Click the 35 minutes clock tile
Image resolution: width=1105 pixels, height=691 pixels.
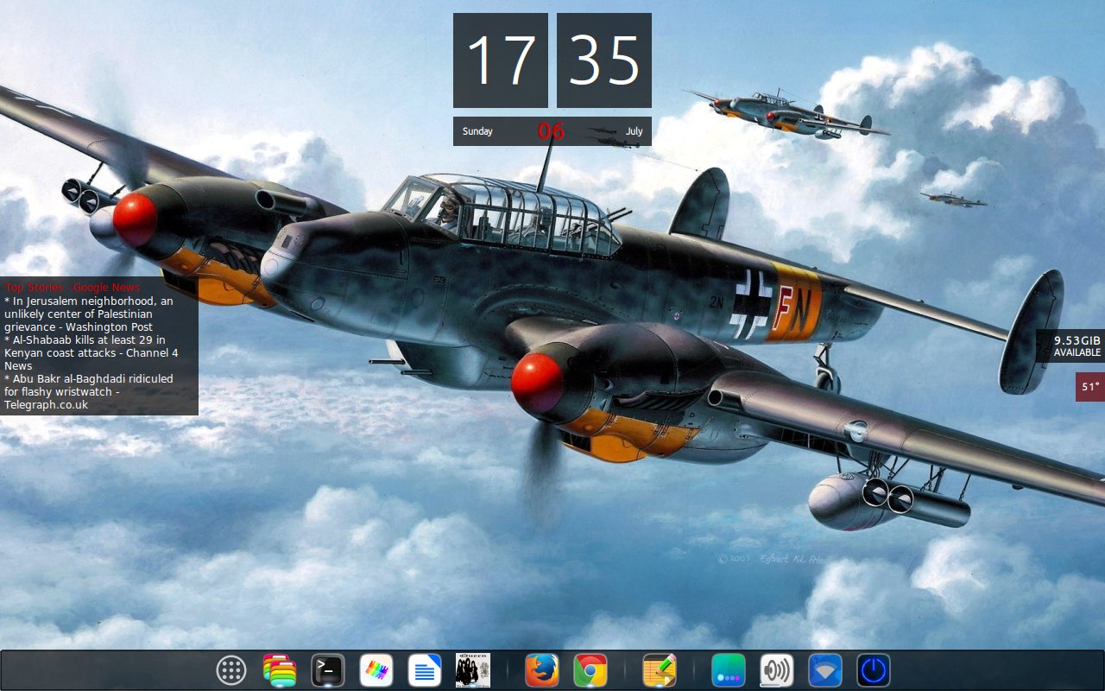point(604,60)
